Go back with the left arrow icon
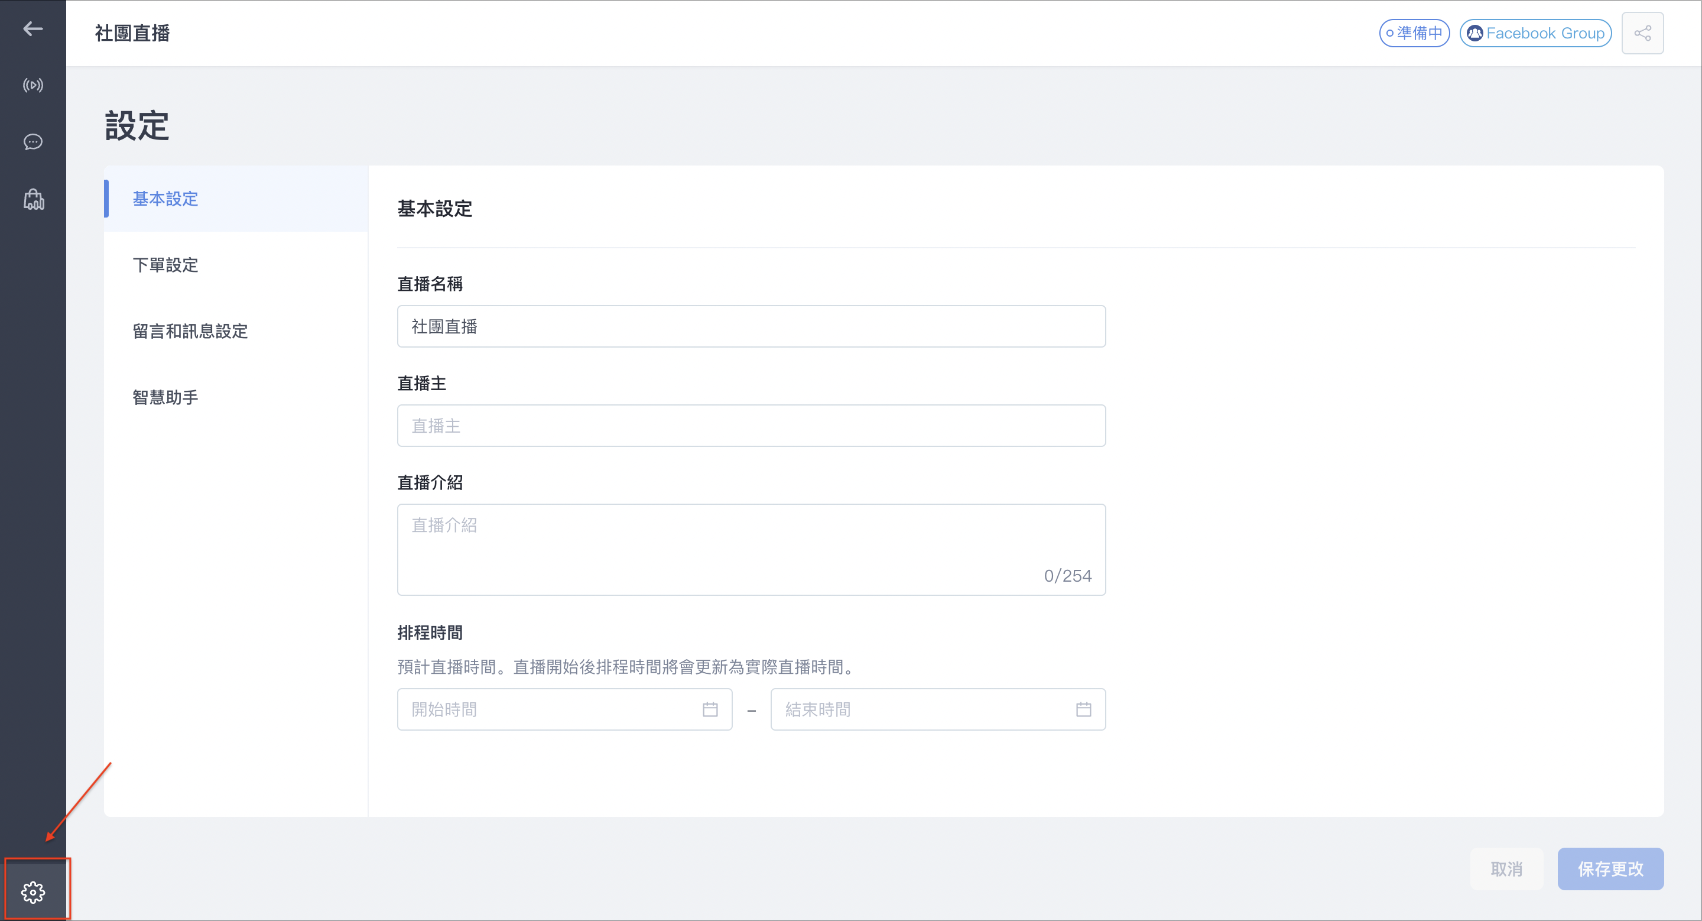Viewport: 1702px width, 921px height. [33, 28]
